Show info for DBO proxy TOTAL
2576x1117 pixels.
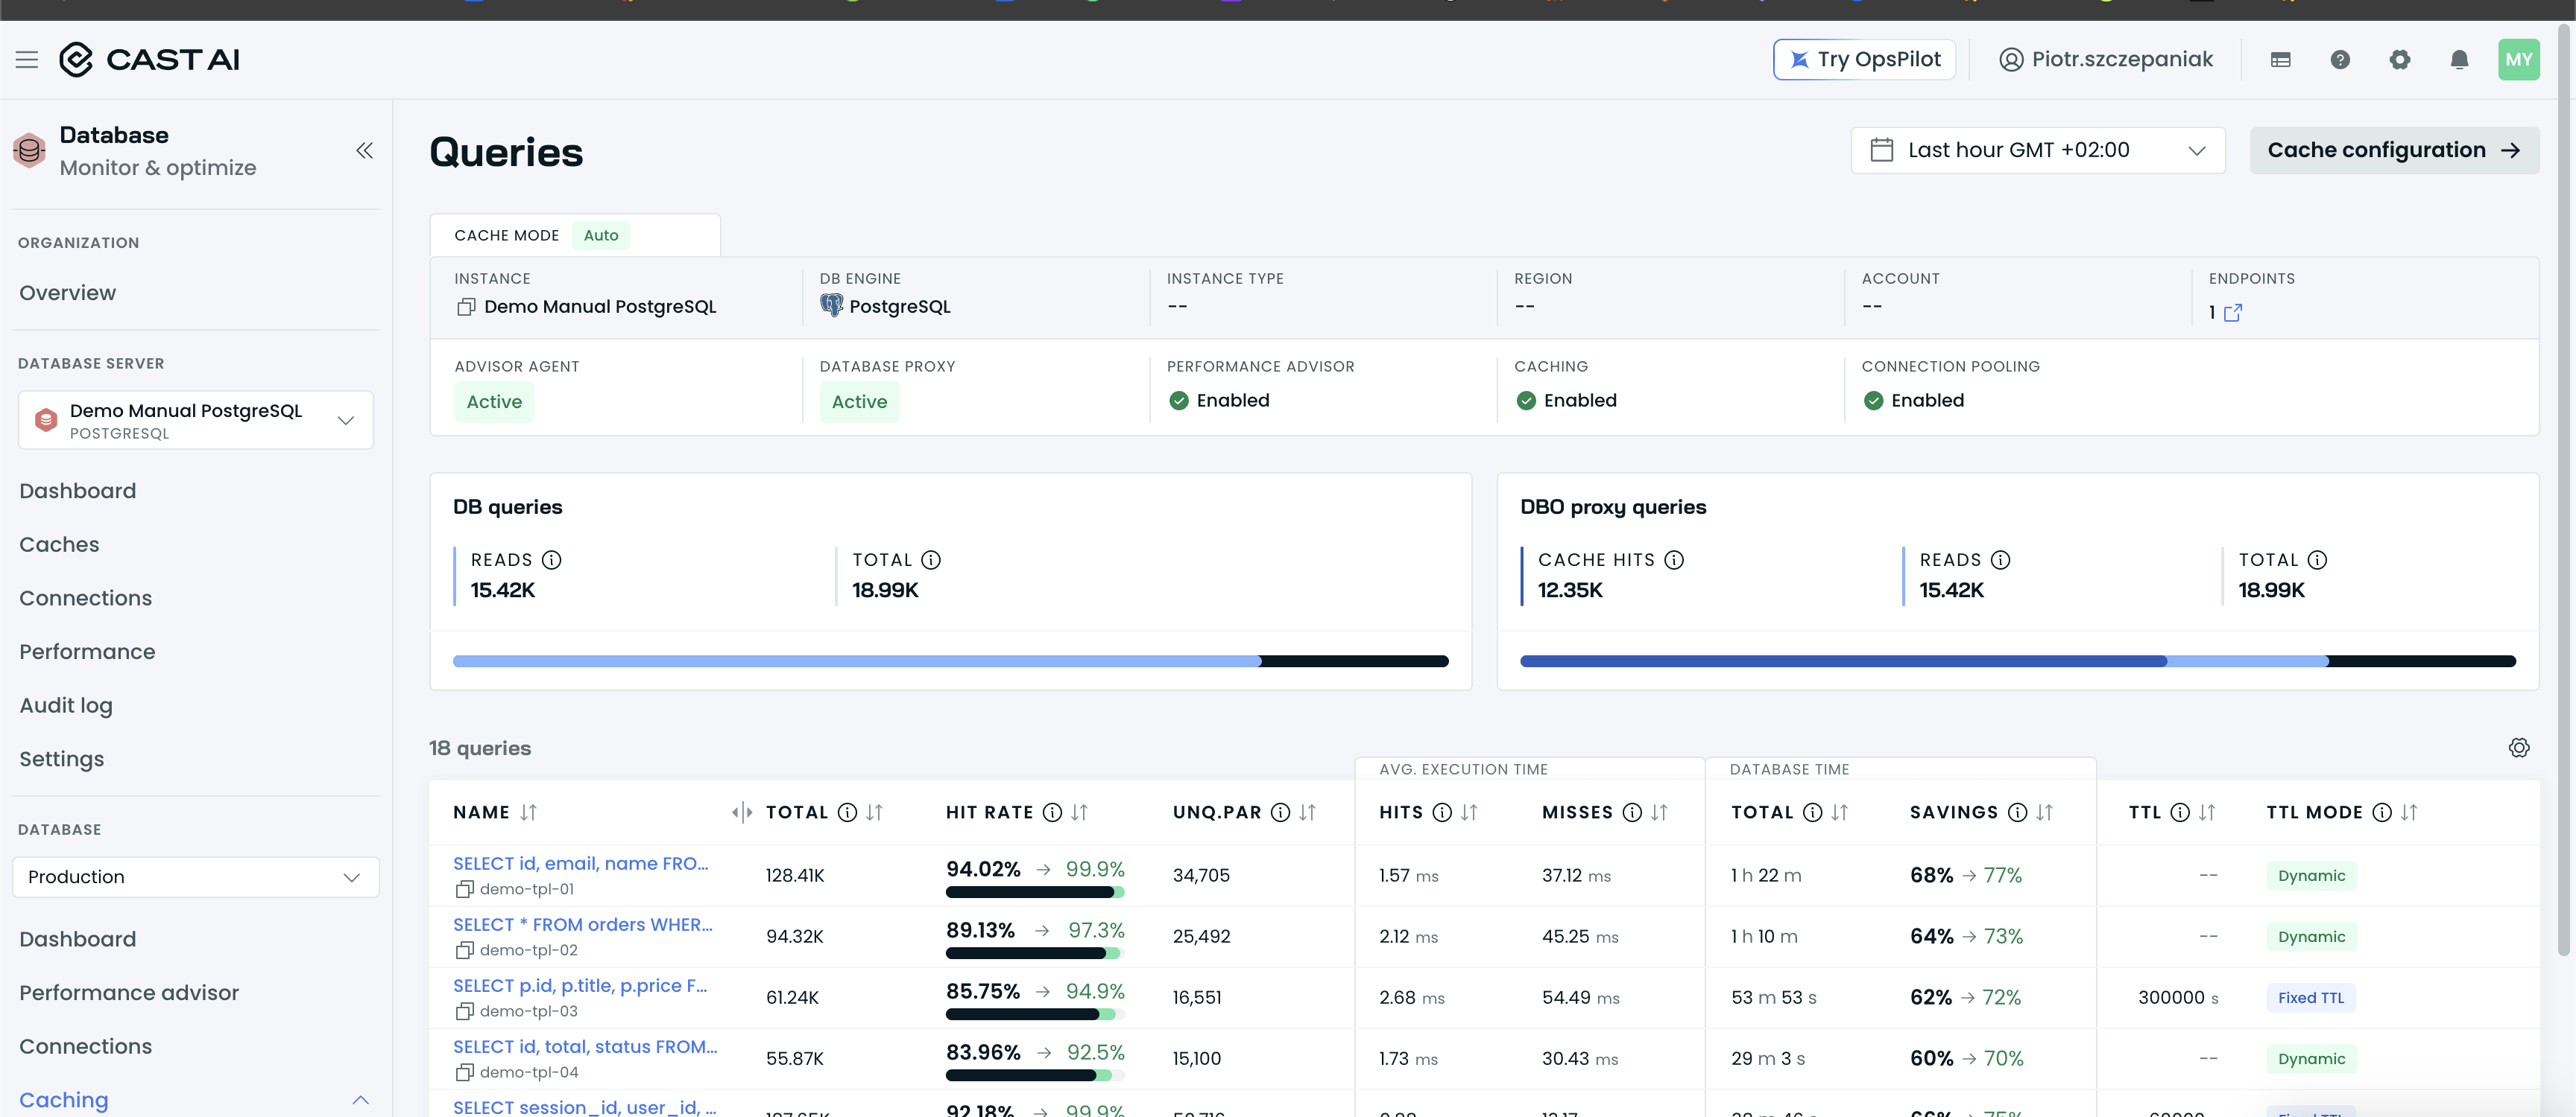tap(2317, 559)
